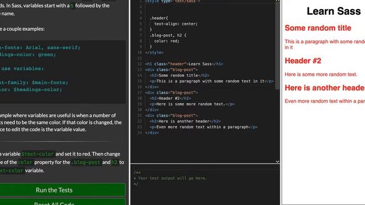Screen dimensions: 365x205
Task: Click 'Here is another header' heading in the preview
Action: tap(325, 88)
